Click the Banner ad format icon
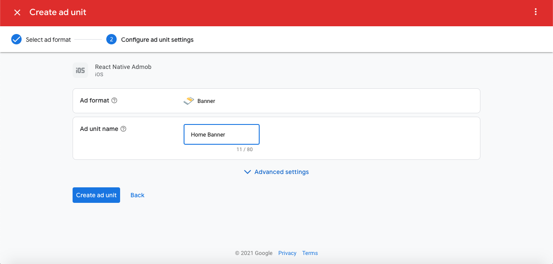The height and width of the screenshot is (264, 553). pos(188,100)
